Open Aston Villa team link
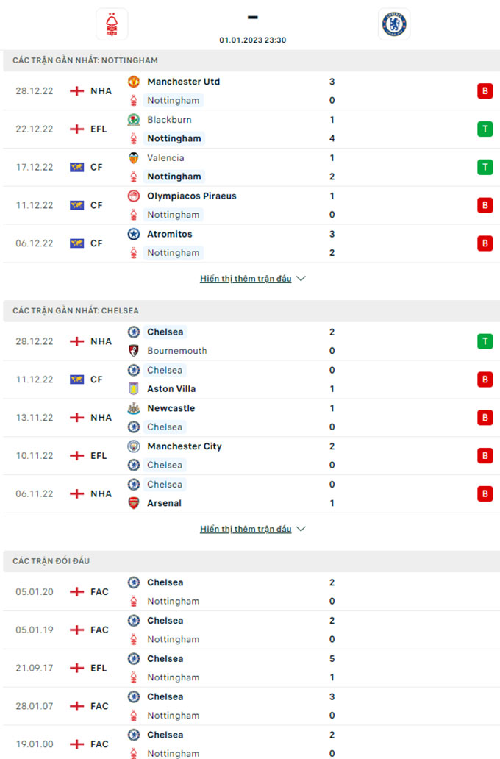This screenshot has width=500, height=759. tap(171, 389)
